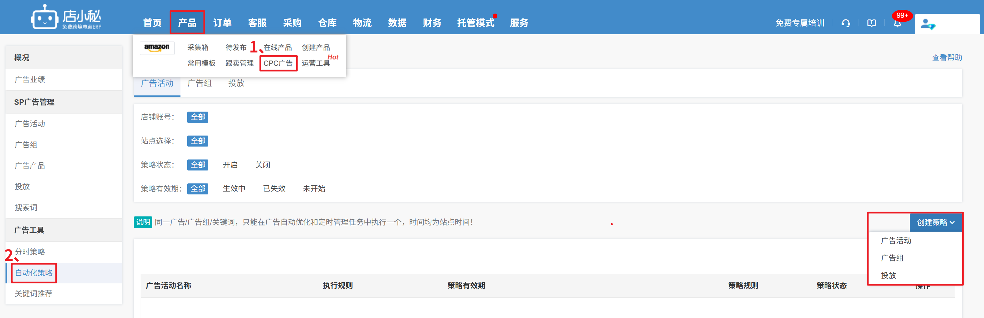984x318 pixels.
Task: Select the Amazon platform logo
Action: click(156, 48)
